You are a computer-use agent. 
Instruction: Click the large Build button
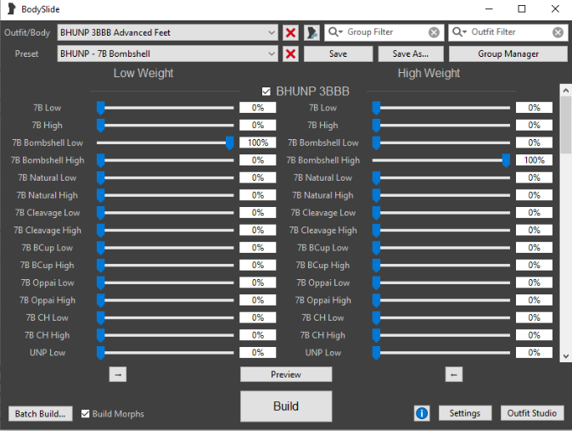tap(286, 406)
